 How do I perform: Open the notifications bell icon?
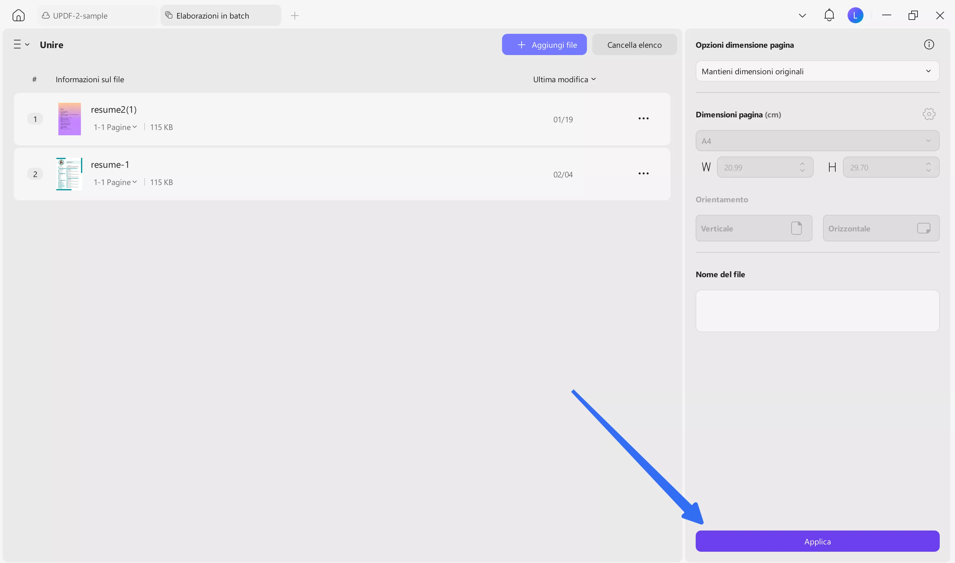(x=829, y=15)
